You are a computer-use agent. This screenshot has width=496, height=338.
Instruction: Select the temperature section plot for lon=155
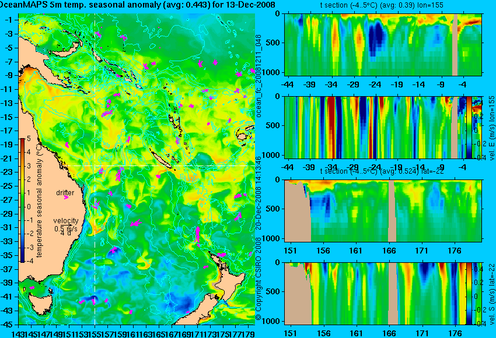click(x=383, y=44)
